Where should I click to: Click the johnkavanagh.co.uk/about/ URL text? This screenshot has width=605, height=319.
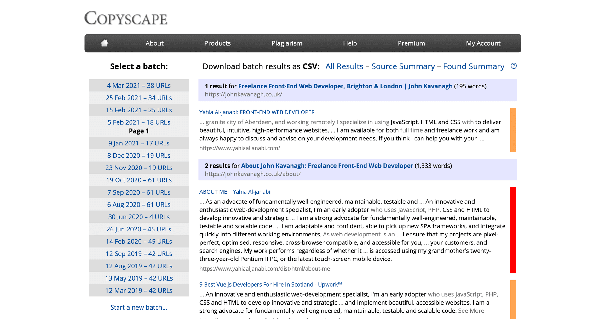point(253,174)
